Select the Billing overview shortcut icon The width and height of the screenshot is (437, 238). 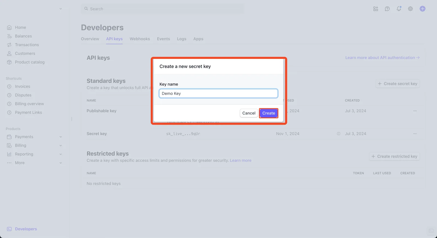click(9, 104)
